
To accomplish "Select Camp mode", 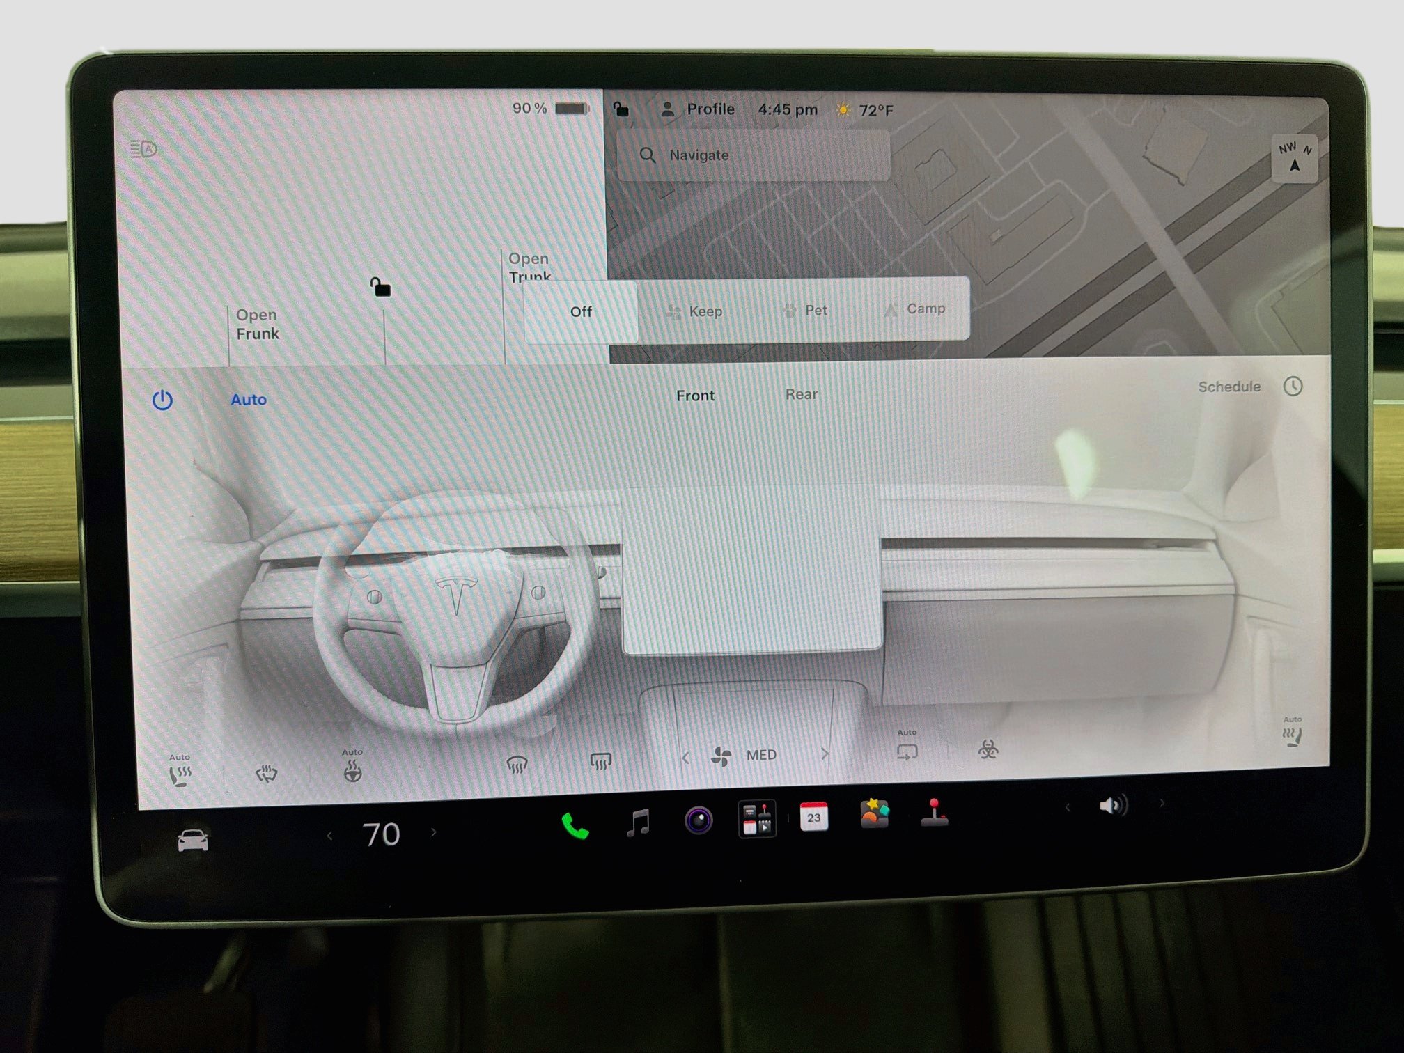I will (915, 309).
